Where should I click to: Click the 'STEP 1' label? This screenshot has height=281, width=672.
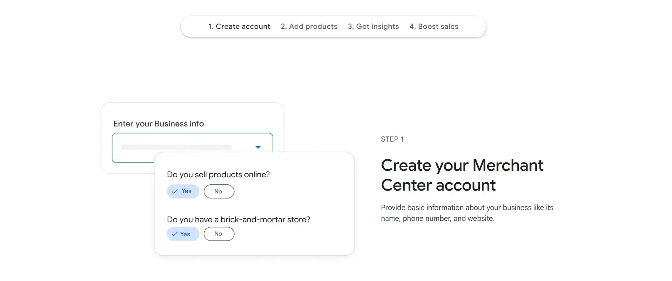[392, 139]
